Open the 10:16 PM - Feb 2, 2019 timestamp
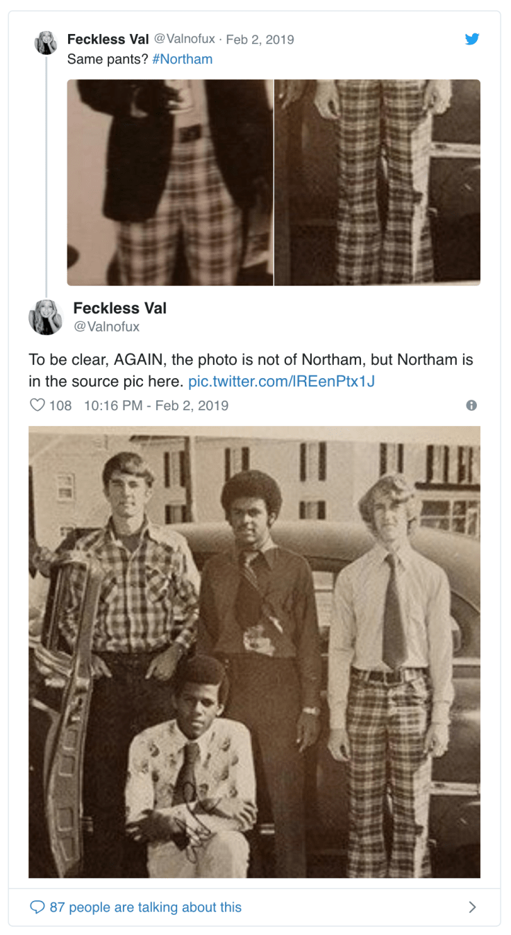511x935 pixels. pyautogui.click(x=156, y=405)
